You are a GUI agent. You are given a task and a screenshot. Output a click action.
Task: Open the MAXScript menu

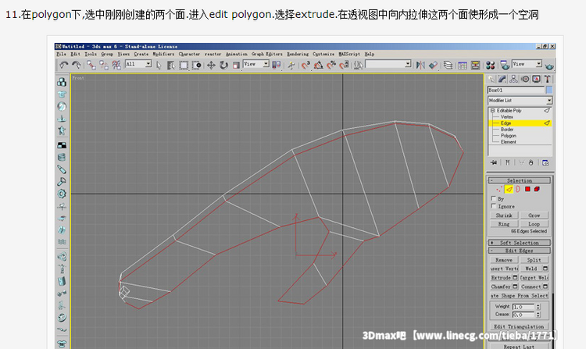[349, 54]
